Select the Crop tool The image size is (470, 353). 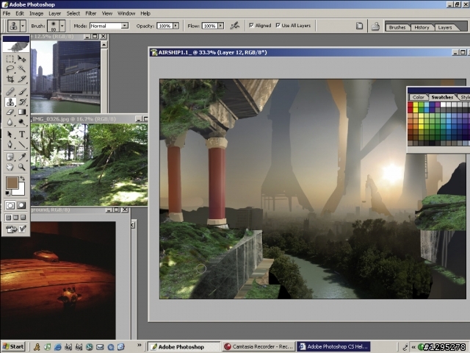(10, 79)
